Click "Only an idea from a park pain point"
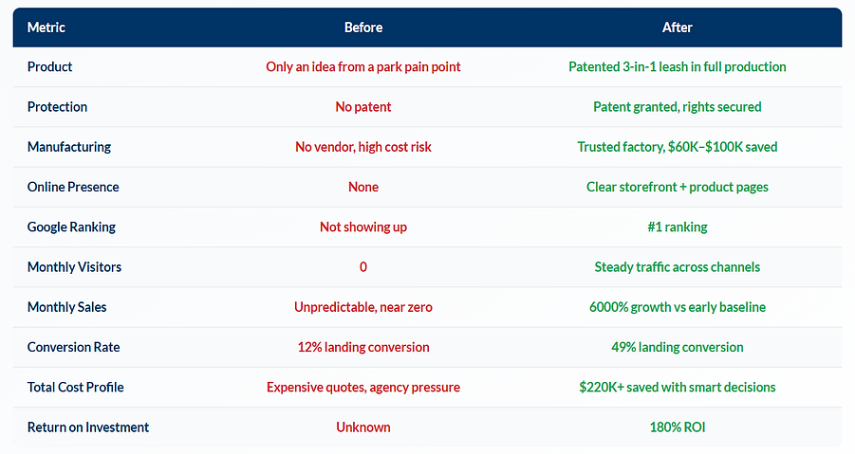The height and width of the screenshot is (454, 855). [363, 67]
